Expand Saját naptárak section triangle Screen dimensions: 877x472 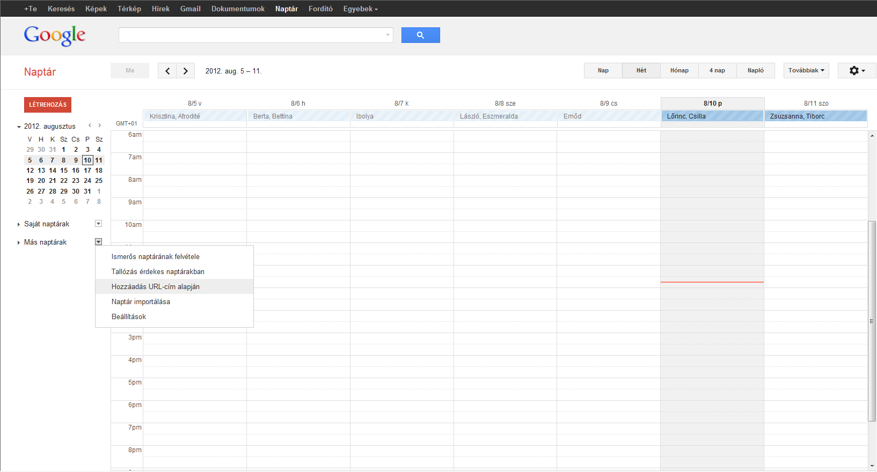pos(19,224)
